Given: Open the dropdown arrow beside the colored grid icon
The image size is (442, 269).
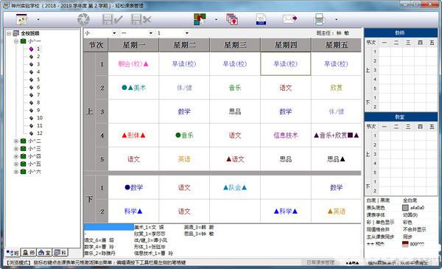Looking at the screenshot, I should [x=216, y=19].
